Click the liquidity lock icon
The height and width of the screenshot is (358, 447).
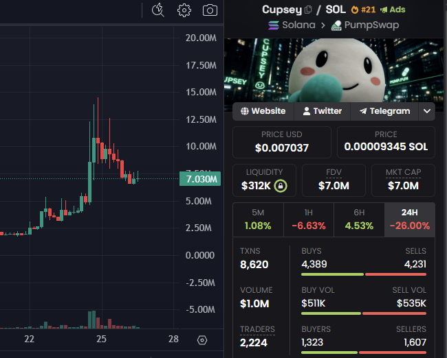(281, 186)
